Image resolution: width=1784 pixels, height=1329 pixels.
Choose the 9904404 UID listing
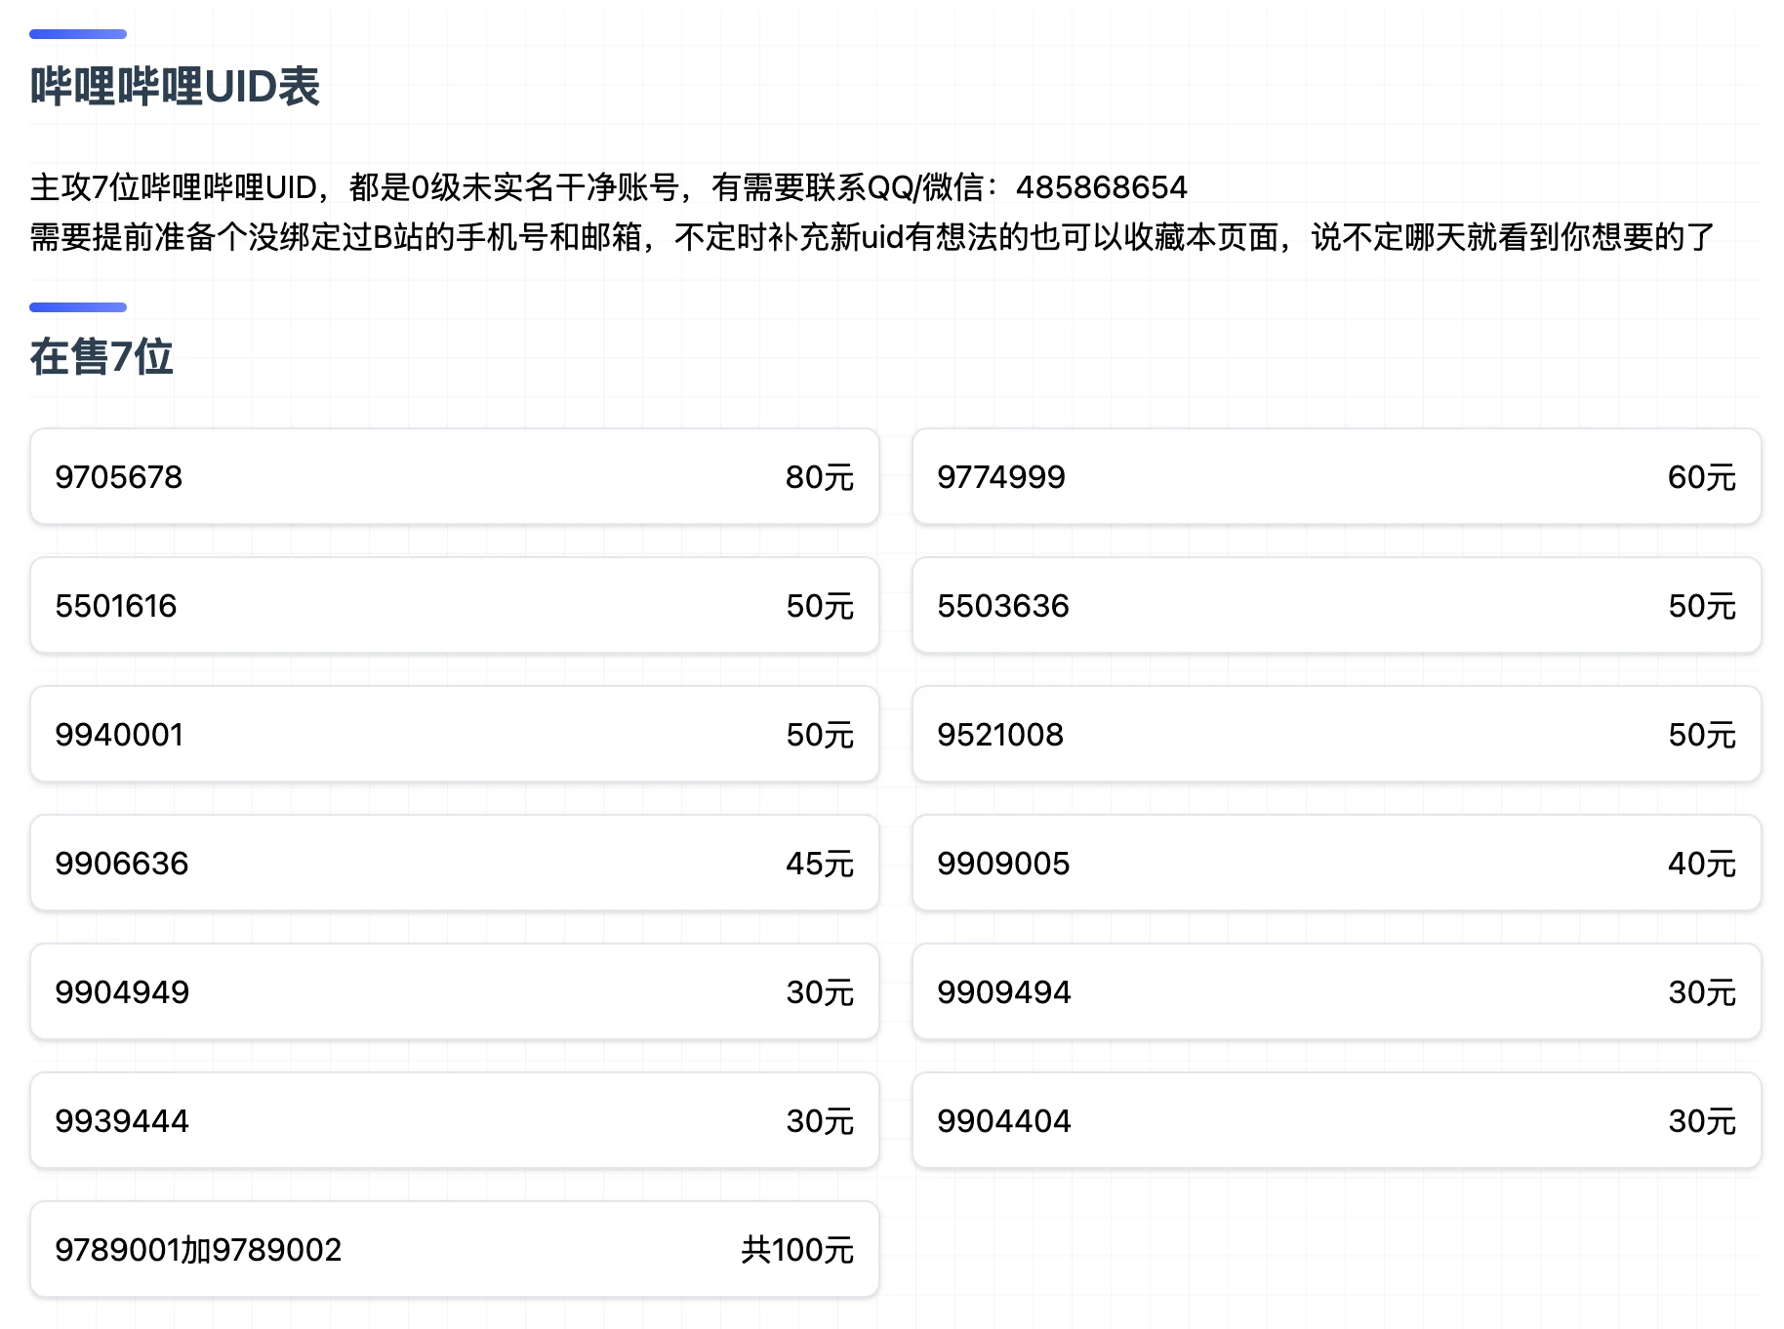click(1336, 1121)
